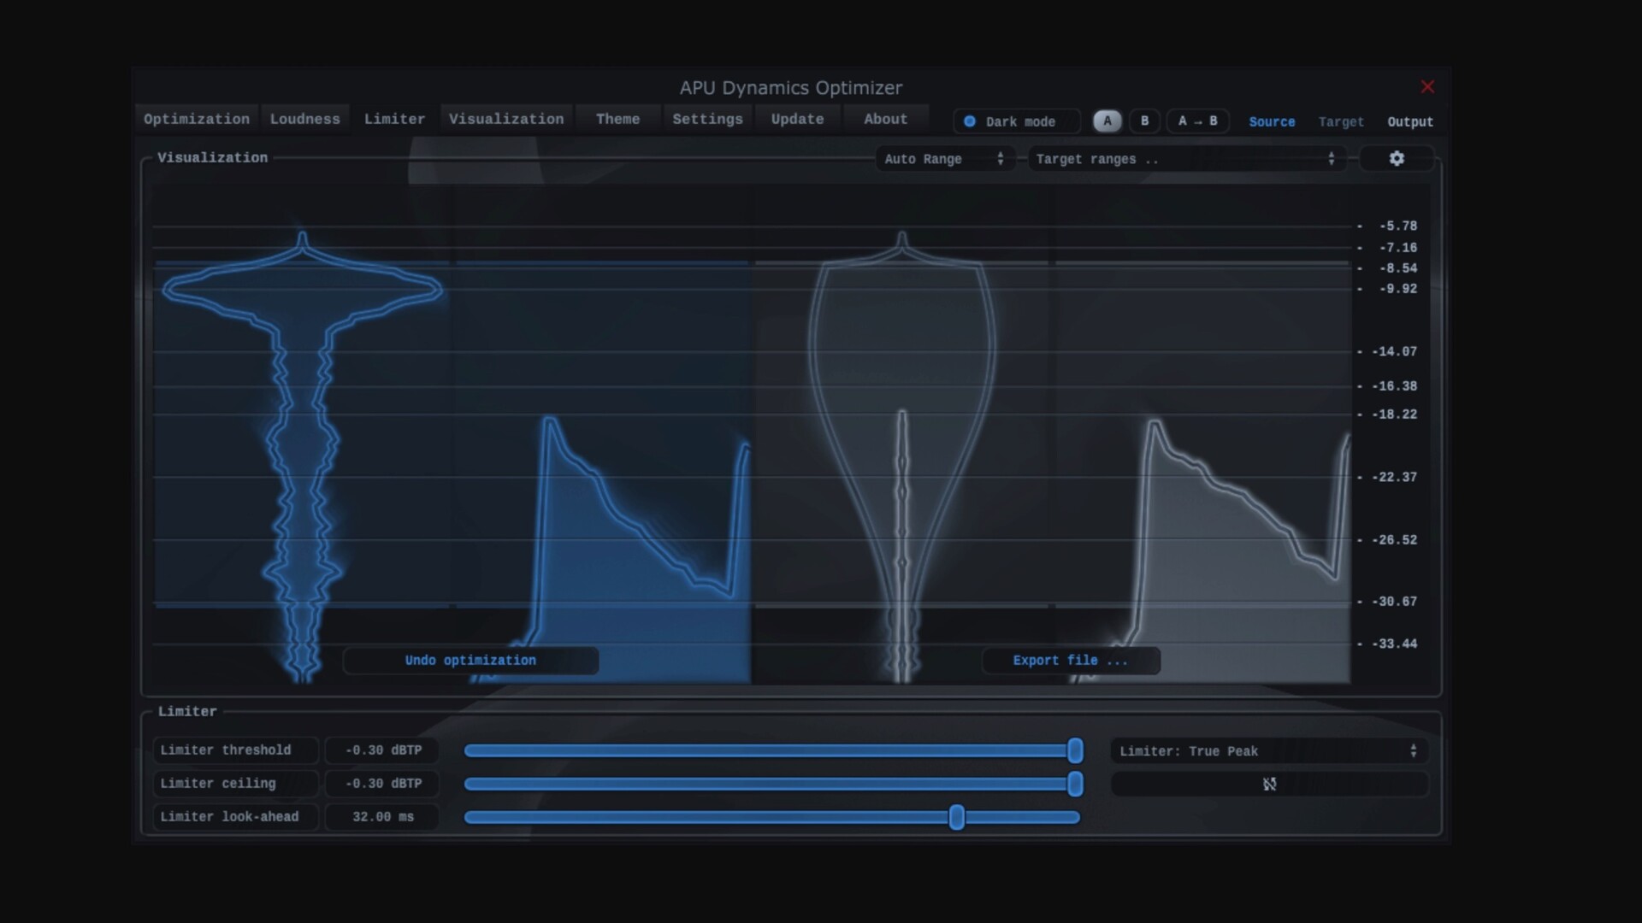Toggle the Source view display
The height and width of the screenshot is (923, 1642).
[1272, 122]
